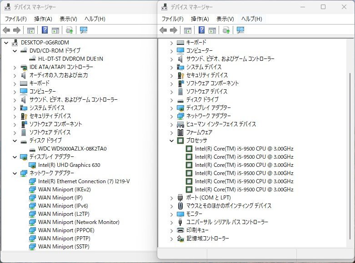Expand 記憶域コントローラー node

coord(172,239)
